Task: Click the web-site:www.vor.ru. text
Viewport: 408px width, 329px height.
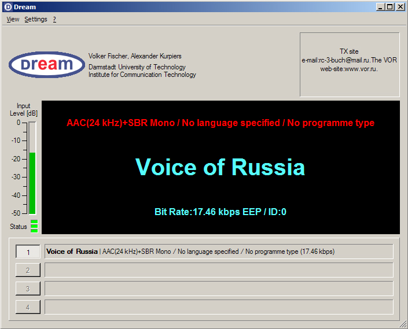Action: tap(349, 69)
